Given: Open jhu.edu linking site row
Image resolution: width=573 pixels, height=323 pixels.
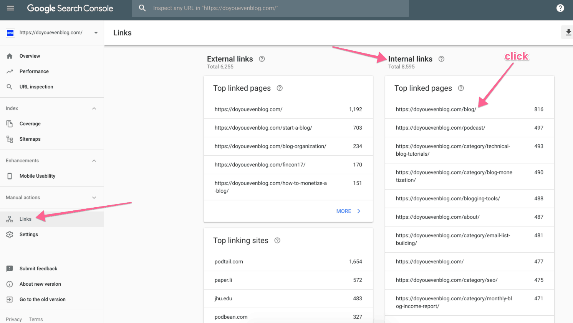Looking at the screenshot, I should coord(288,299).
